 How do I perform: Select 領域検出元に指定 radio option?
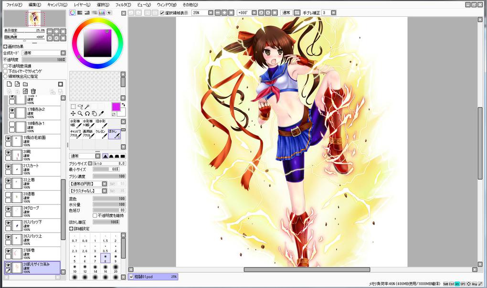pyautogui.click(x=5, y=76)
